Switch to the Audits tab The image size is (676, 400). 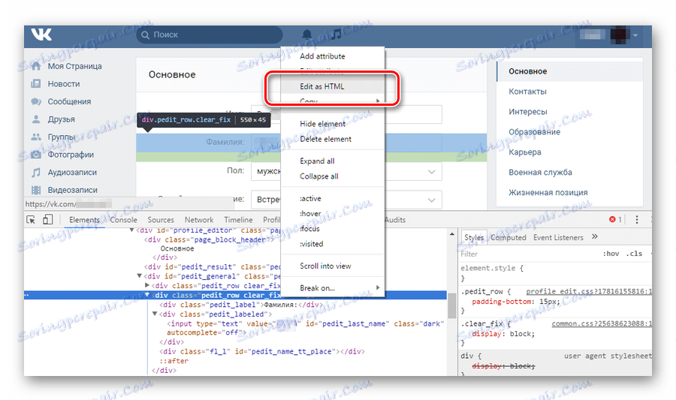pyautogui.click(x=395, y=220)
